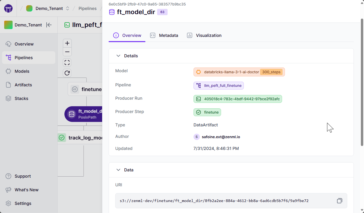Open the Demo_Tenant tenant switcher
364x213 pixels.
pos(68,8)
